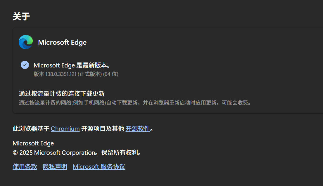
Task: Click the Microsoft 服务协议 link
Action: tap(99, 166)
